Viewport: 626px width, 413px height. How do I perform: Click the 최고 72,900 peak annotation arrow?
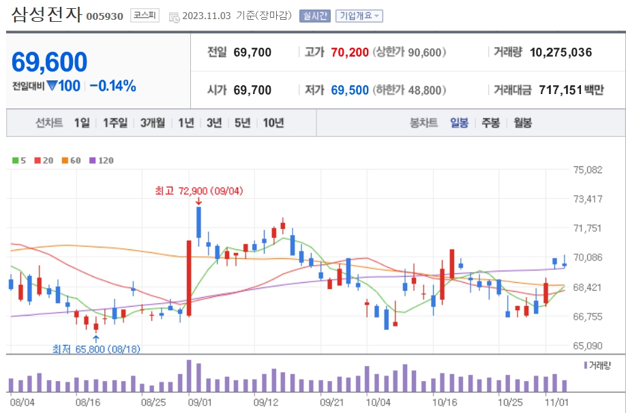[x=198, y=201]
